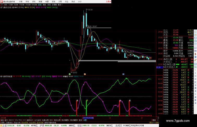Expand 更多 indicators list
This screenshot has width=197, height=127.
(x=81, y=120)
